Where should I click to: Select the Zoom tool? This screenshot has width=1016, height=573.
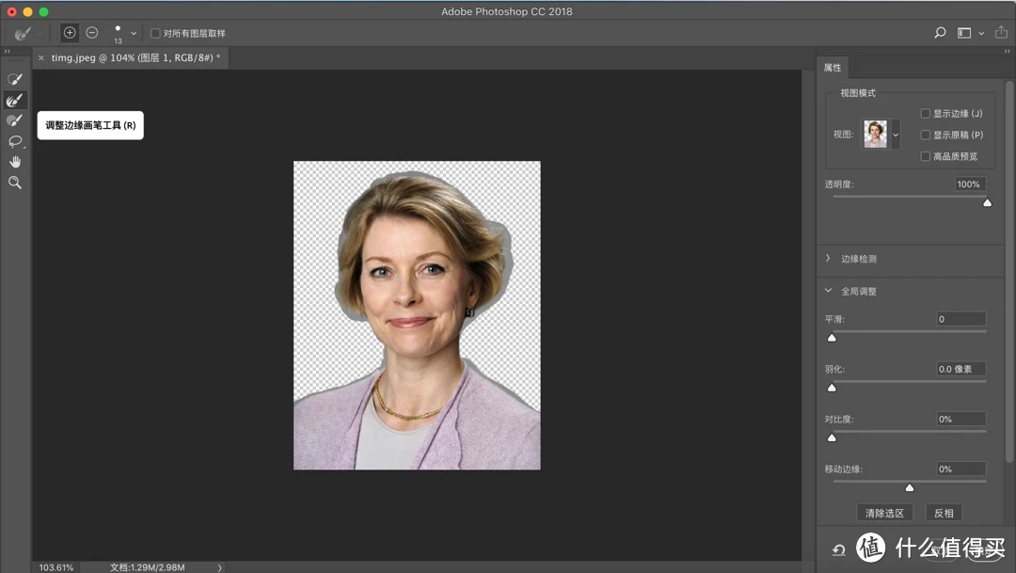[x=14, y=183]
